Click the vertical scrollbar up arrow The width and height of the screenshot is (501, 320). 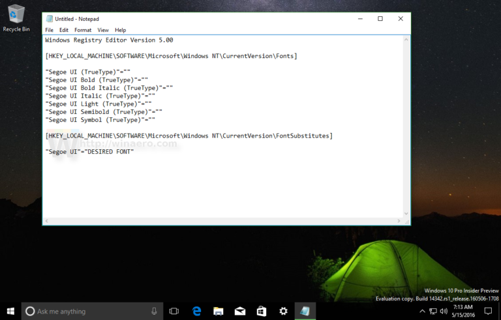coord(406,40)
